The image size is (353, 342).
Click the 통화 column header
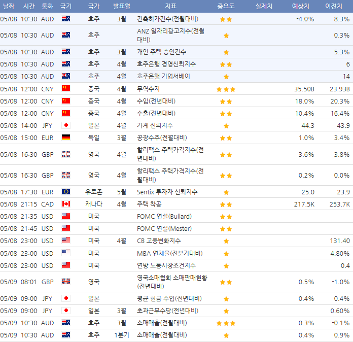click(x=47, y=6)
